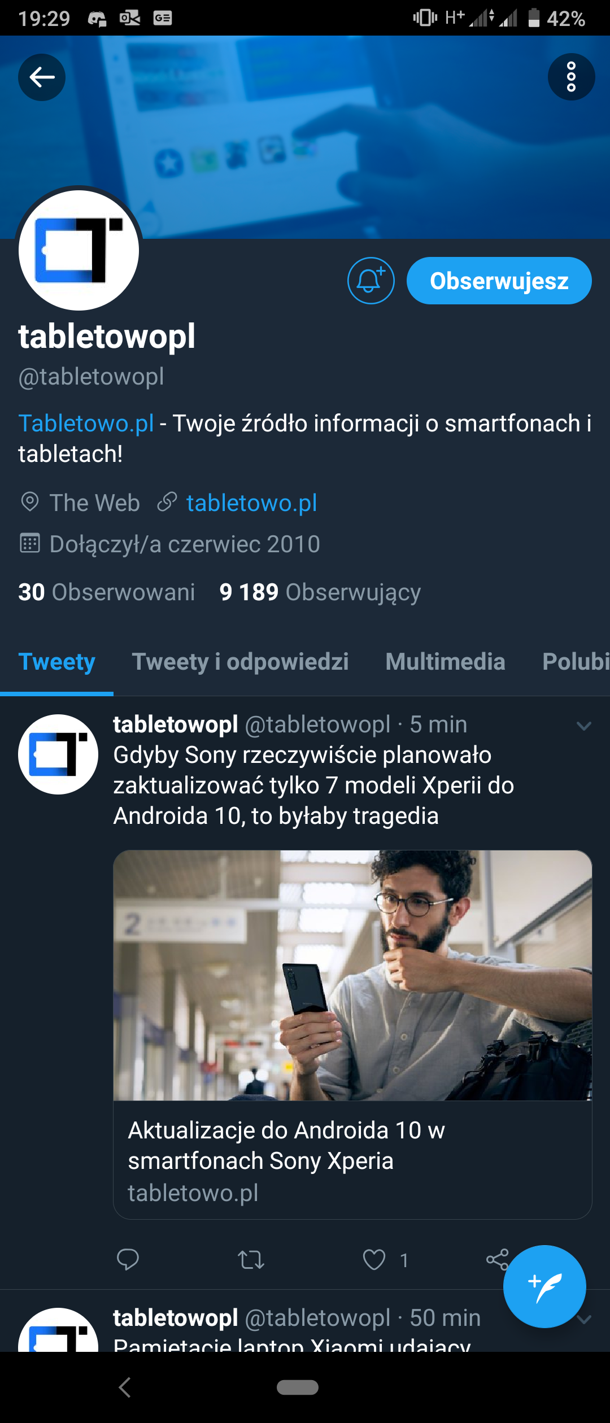Open the tabletowopl profile avatar
This screenshot has width=610, height=1423.
pyautogui.click(x=79, y=250)
